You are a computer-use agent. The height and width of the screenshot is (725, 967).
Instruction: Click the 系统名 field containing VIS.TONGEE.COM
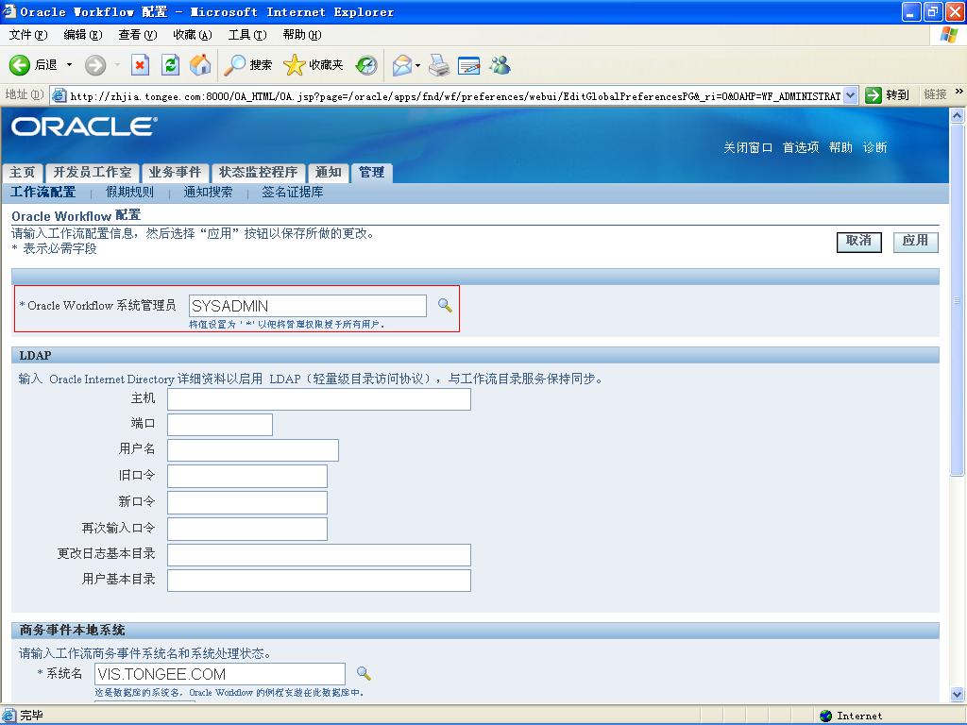[220, 674]
